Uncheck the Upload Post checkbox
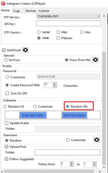The width and height of the screenshot is (108, 173). click(x=6, y=147)
